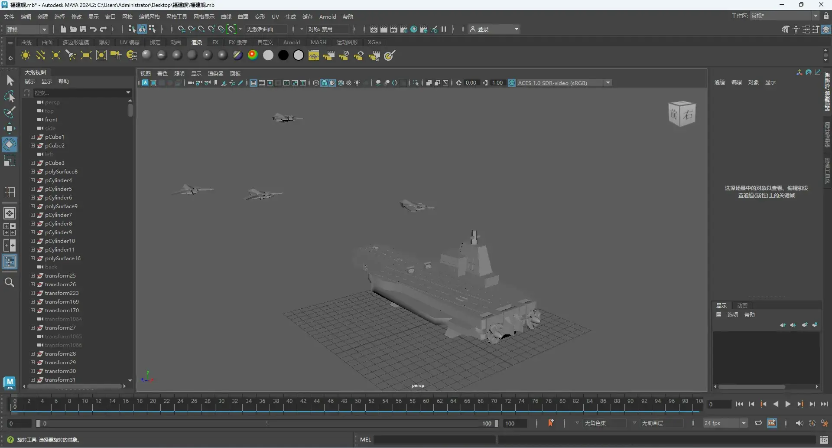Expand the transform25 node

click(x=32, y=275)
